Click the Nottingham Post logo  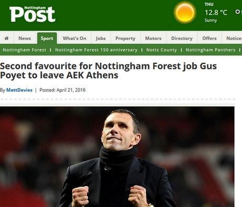[x=32, y=14]
